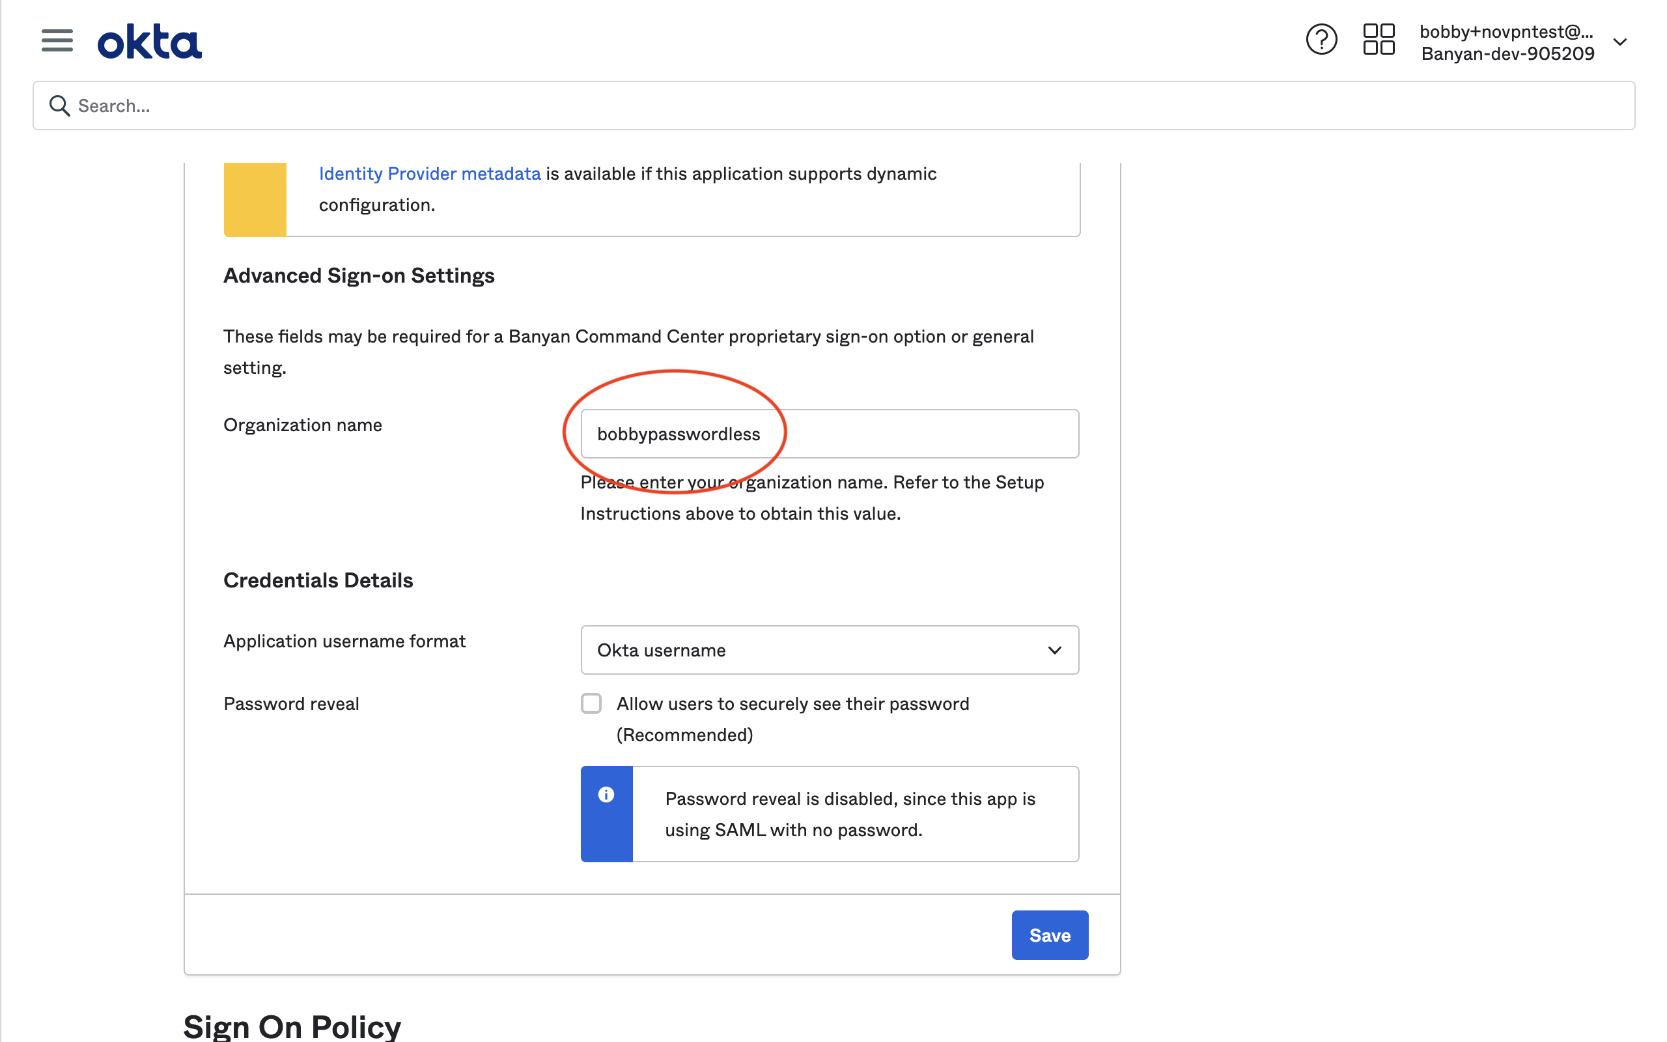Click the blue info icon
The image size is (1667, 1042).
tap(606, 795)
